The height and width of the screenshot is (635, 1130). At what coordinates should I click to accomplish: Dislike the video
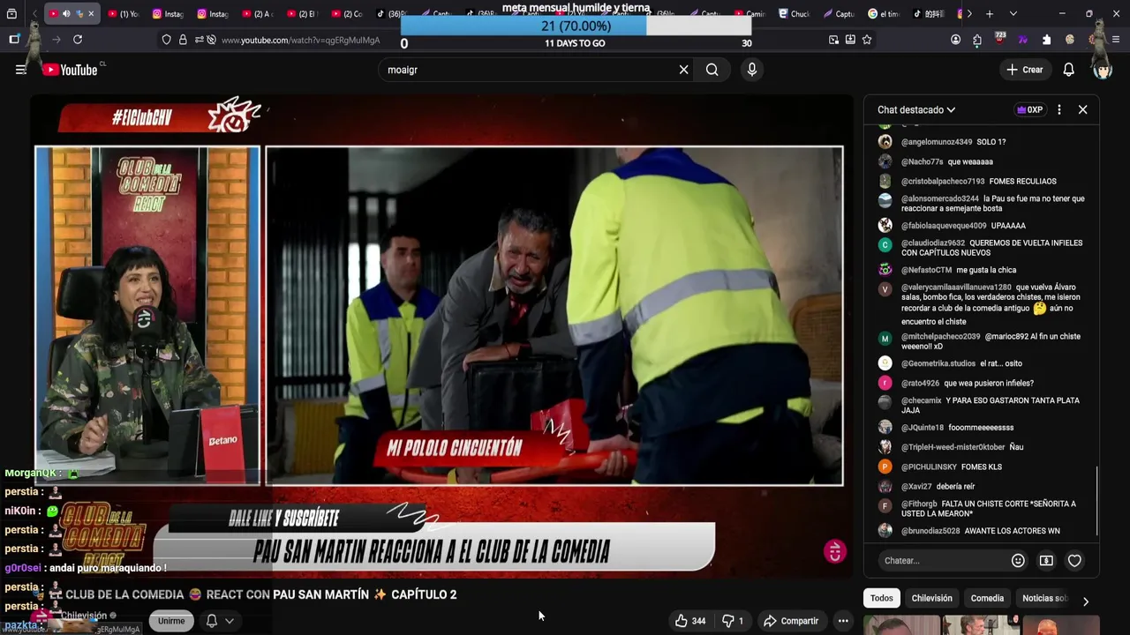click(733, 621)
